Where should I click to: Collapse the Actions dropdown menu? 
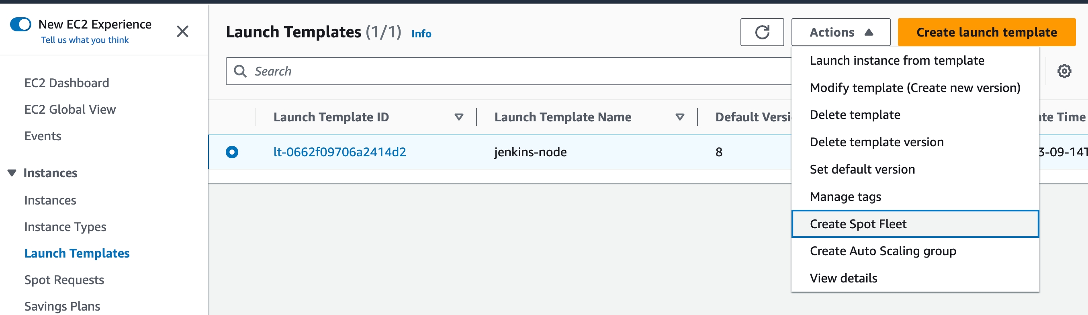tap(840, 32)
